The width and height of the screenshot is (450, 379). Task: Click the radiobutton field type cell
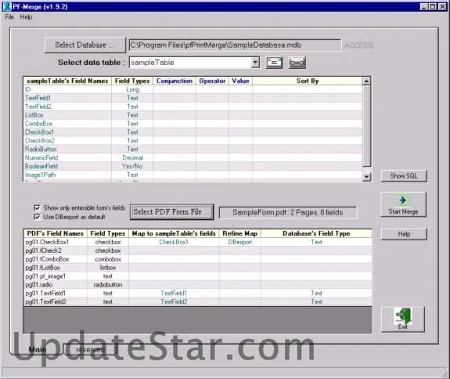(x=108, y=285)
